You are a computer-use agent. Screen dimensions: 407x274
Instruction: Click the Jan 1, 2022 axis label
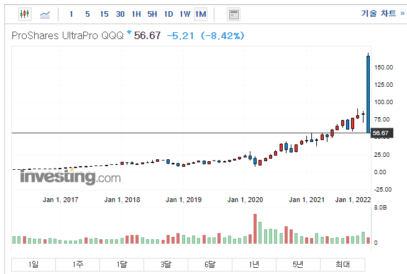[353, 200]
